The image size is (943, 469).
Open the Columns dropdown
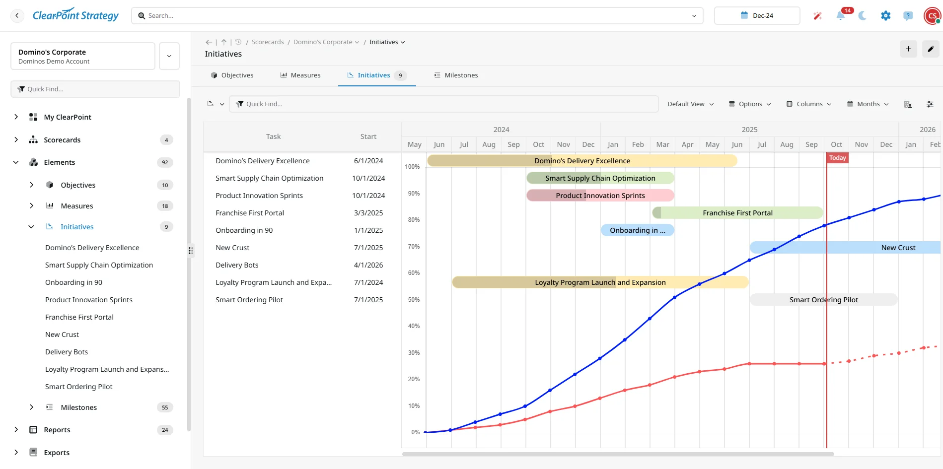pos(808,104)
